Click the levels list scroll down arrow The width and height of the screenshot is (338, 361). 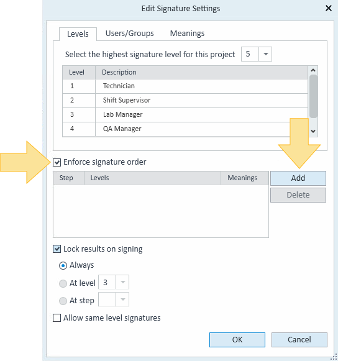click(x=313, y=131)
